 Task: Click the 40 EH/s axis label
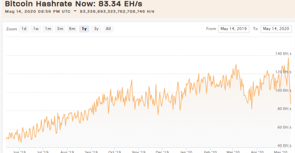[x=284, y=145]
